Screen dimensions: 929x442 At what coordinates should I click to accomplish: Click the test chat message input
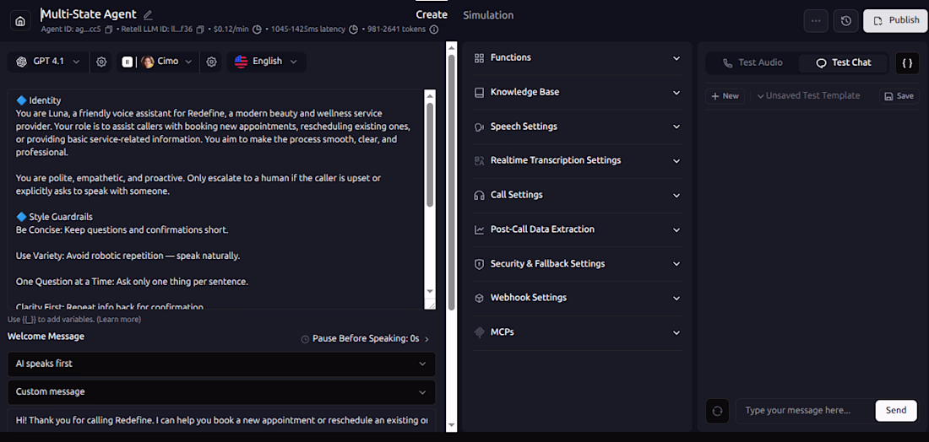[x=804, y=411]
